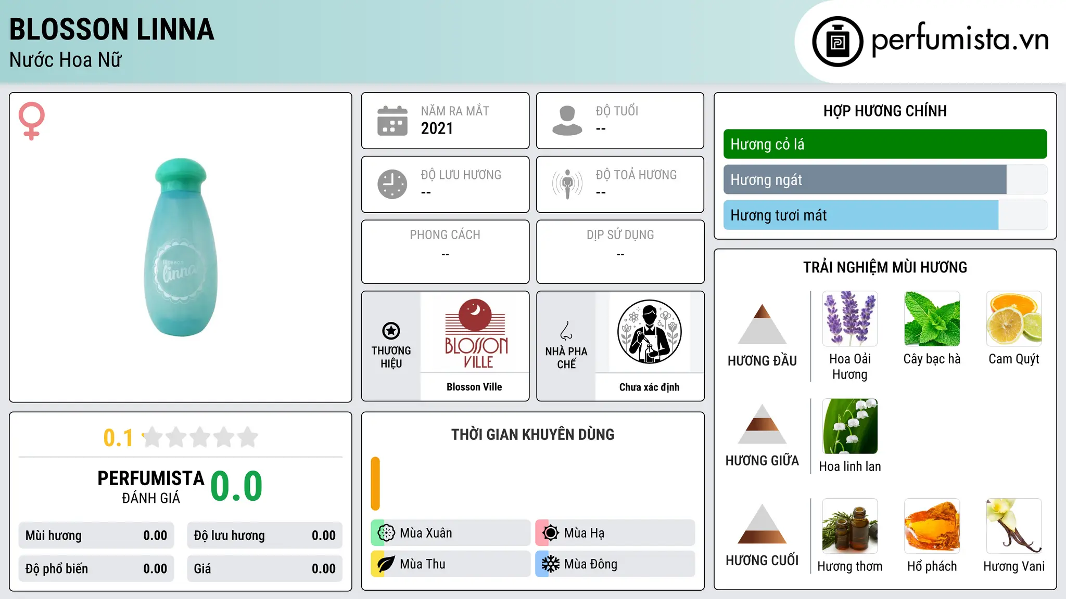Select the Cam Quýt citrus image
Screen dimensions: 1066x599
coord(1014,319)
